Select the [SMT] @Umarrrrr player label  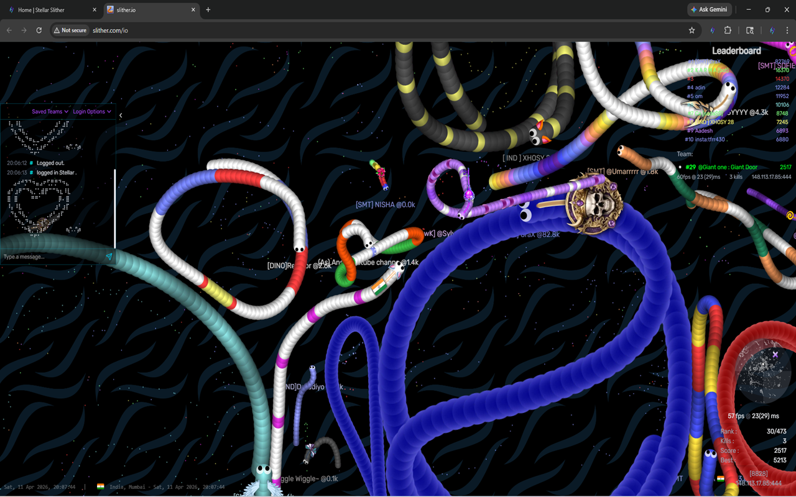point(622,171)
